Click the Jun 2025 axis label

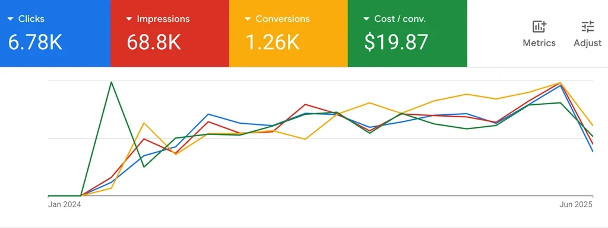(x=576, y=205)
